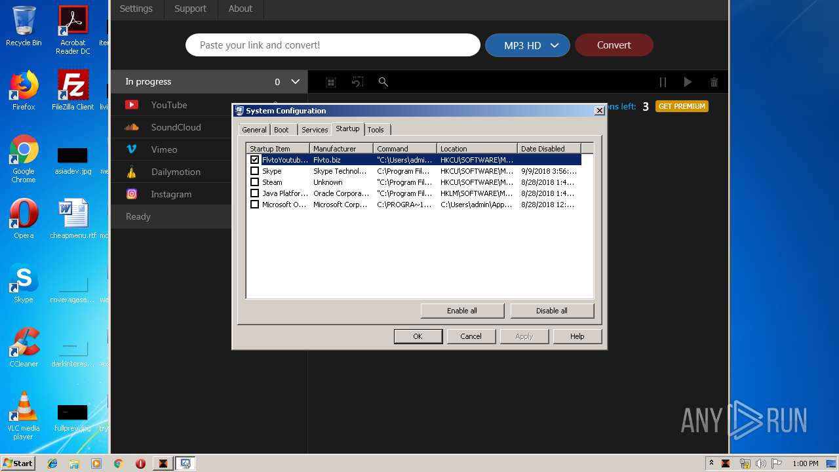Open media player taskbar icon

coord(96,463)
